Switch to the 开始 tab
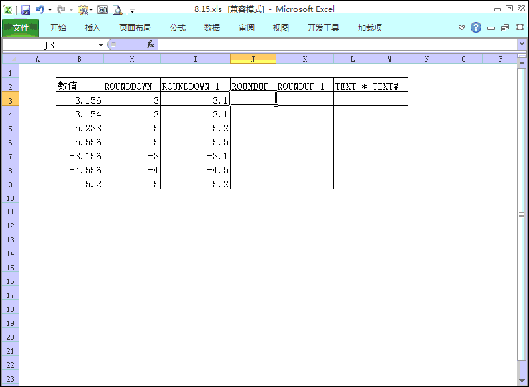529x387 pixels. pos(58,27)
